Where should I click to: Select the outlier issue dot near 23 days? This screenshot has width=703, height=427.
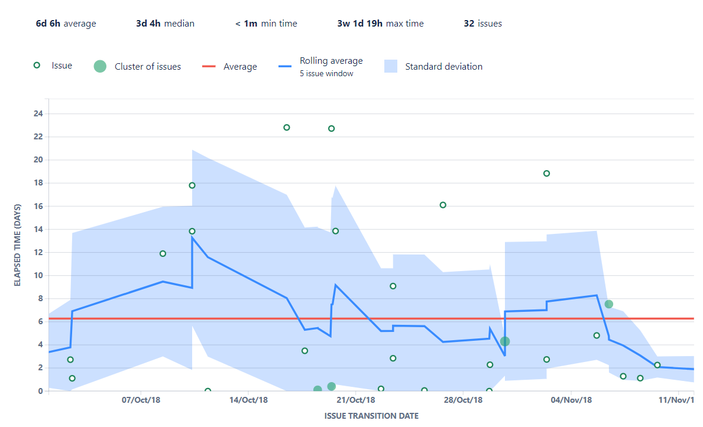[x=287, y=126]
